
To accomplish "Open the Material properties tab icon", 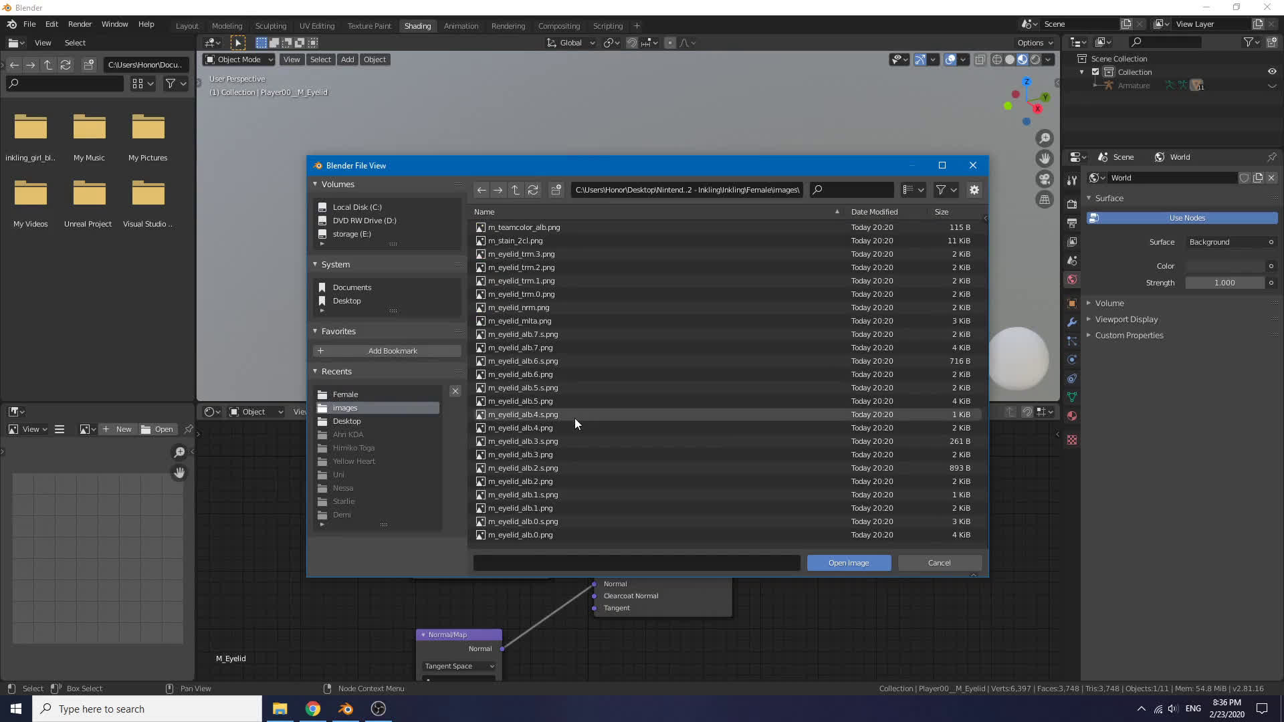I will [x=1072, y=416].
